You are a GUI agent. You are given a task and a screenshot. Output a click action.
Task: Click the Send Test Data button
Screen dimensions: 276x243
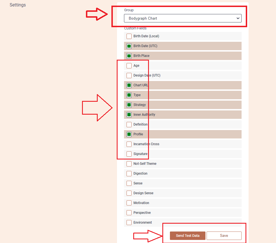188,236
